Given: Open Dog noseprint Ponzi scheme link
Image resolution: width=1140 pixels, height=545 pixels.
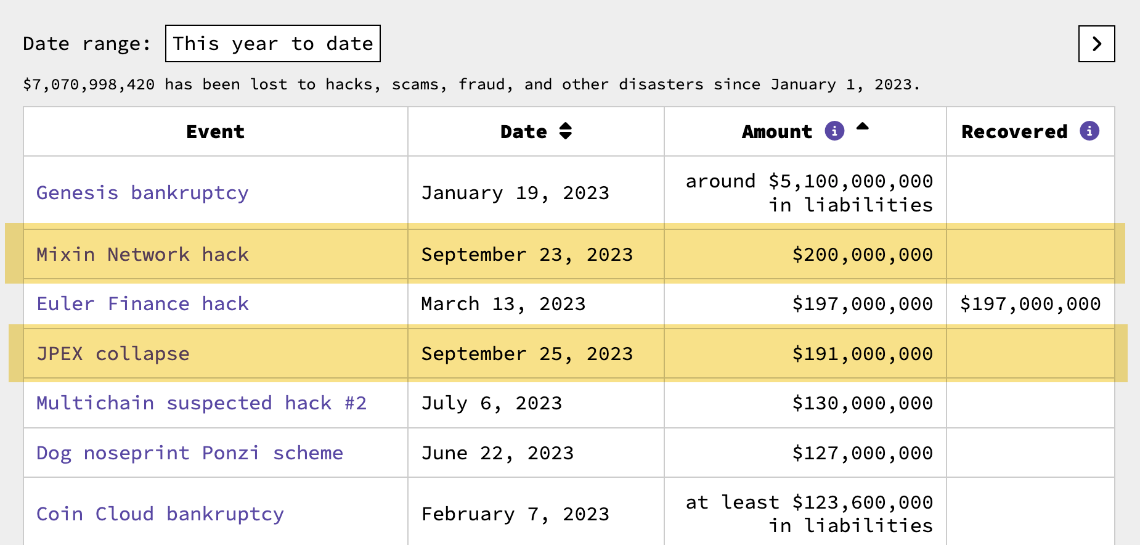Looking at the screenshot, I should tap(190, 453).
